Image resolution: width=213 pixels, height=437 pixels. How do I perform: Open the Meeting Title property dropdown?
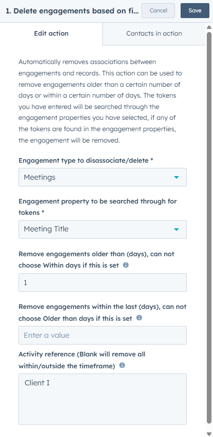coord(102,229)
